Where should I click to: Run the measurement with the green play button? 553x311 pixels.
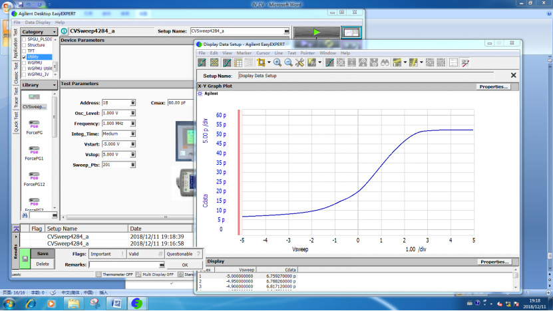tap(317, 32)
